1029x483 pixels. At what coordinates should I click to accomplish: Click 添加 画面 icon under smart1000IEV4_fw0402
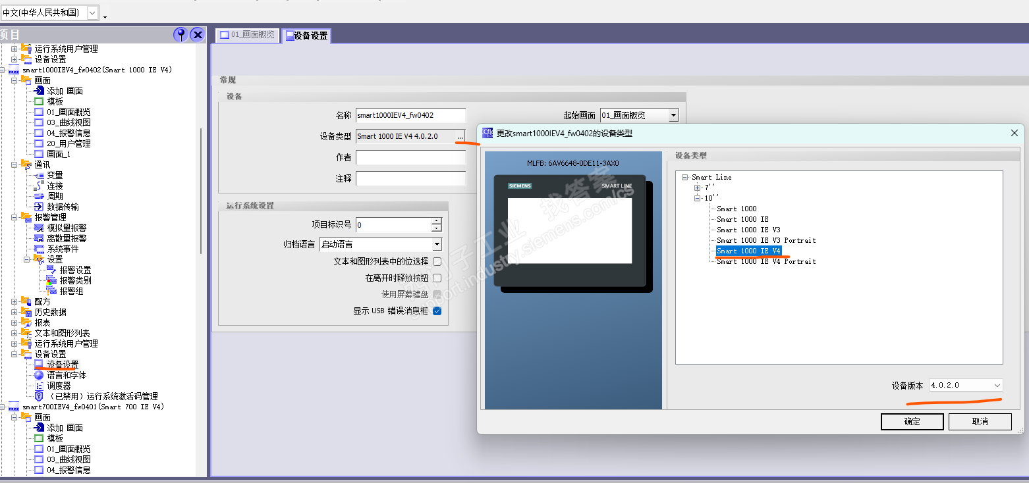pos(39,91)
